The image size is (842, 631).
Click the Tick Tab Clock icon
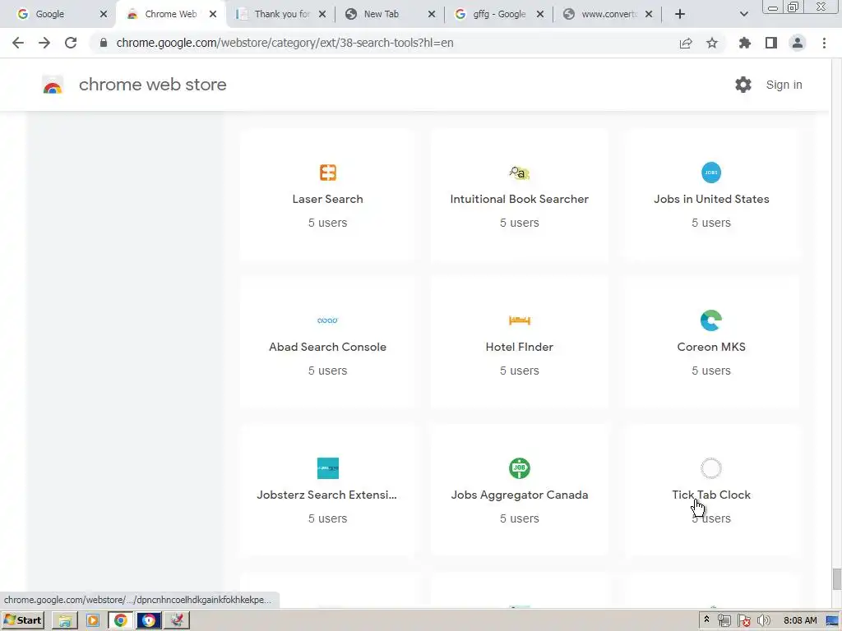point(711,467)
